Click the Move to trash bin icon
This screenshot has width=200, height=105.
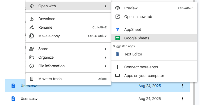tap(32, 79)
